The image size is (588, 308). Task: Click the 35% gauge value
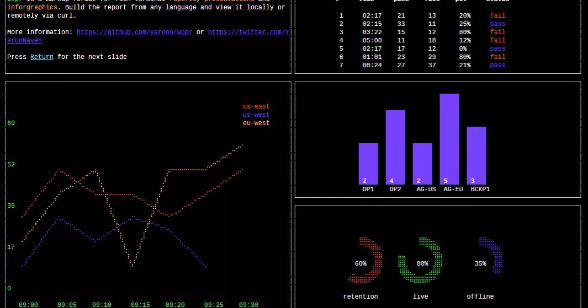(x=480, y=263)
